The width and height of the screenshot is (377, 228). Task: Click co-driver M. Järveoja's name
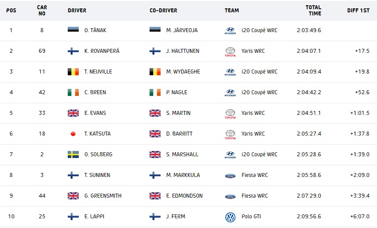182,30
